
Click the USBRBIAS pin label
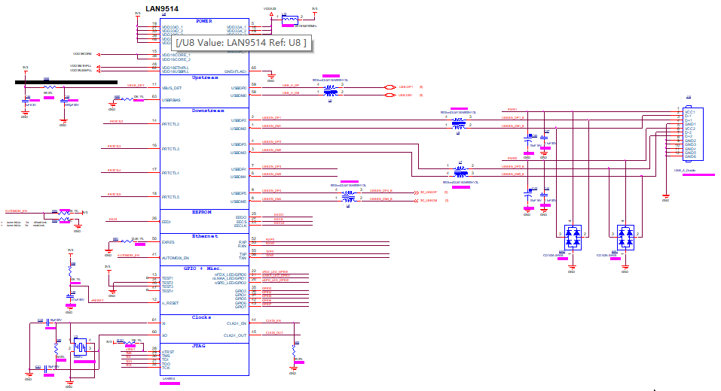pyautogui.click(x=171, y=100)
